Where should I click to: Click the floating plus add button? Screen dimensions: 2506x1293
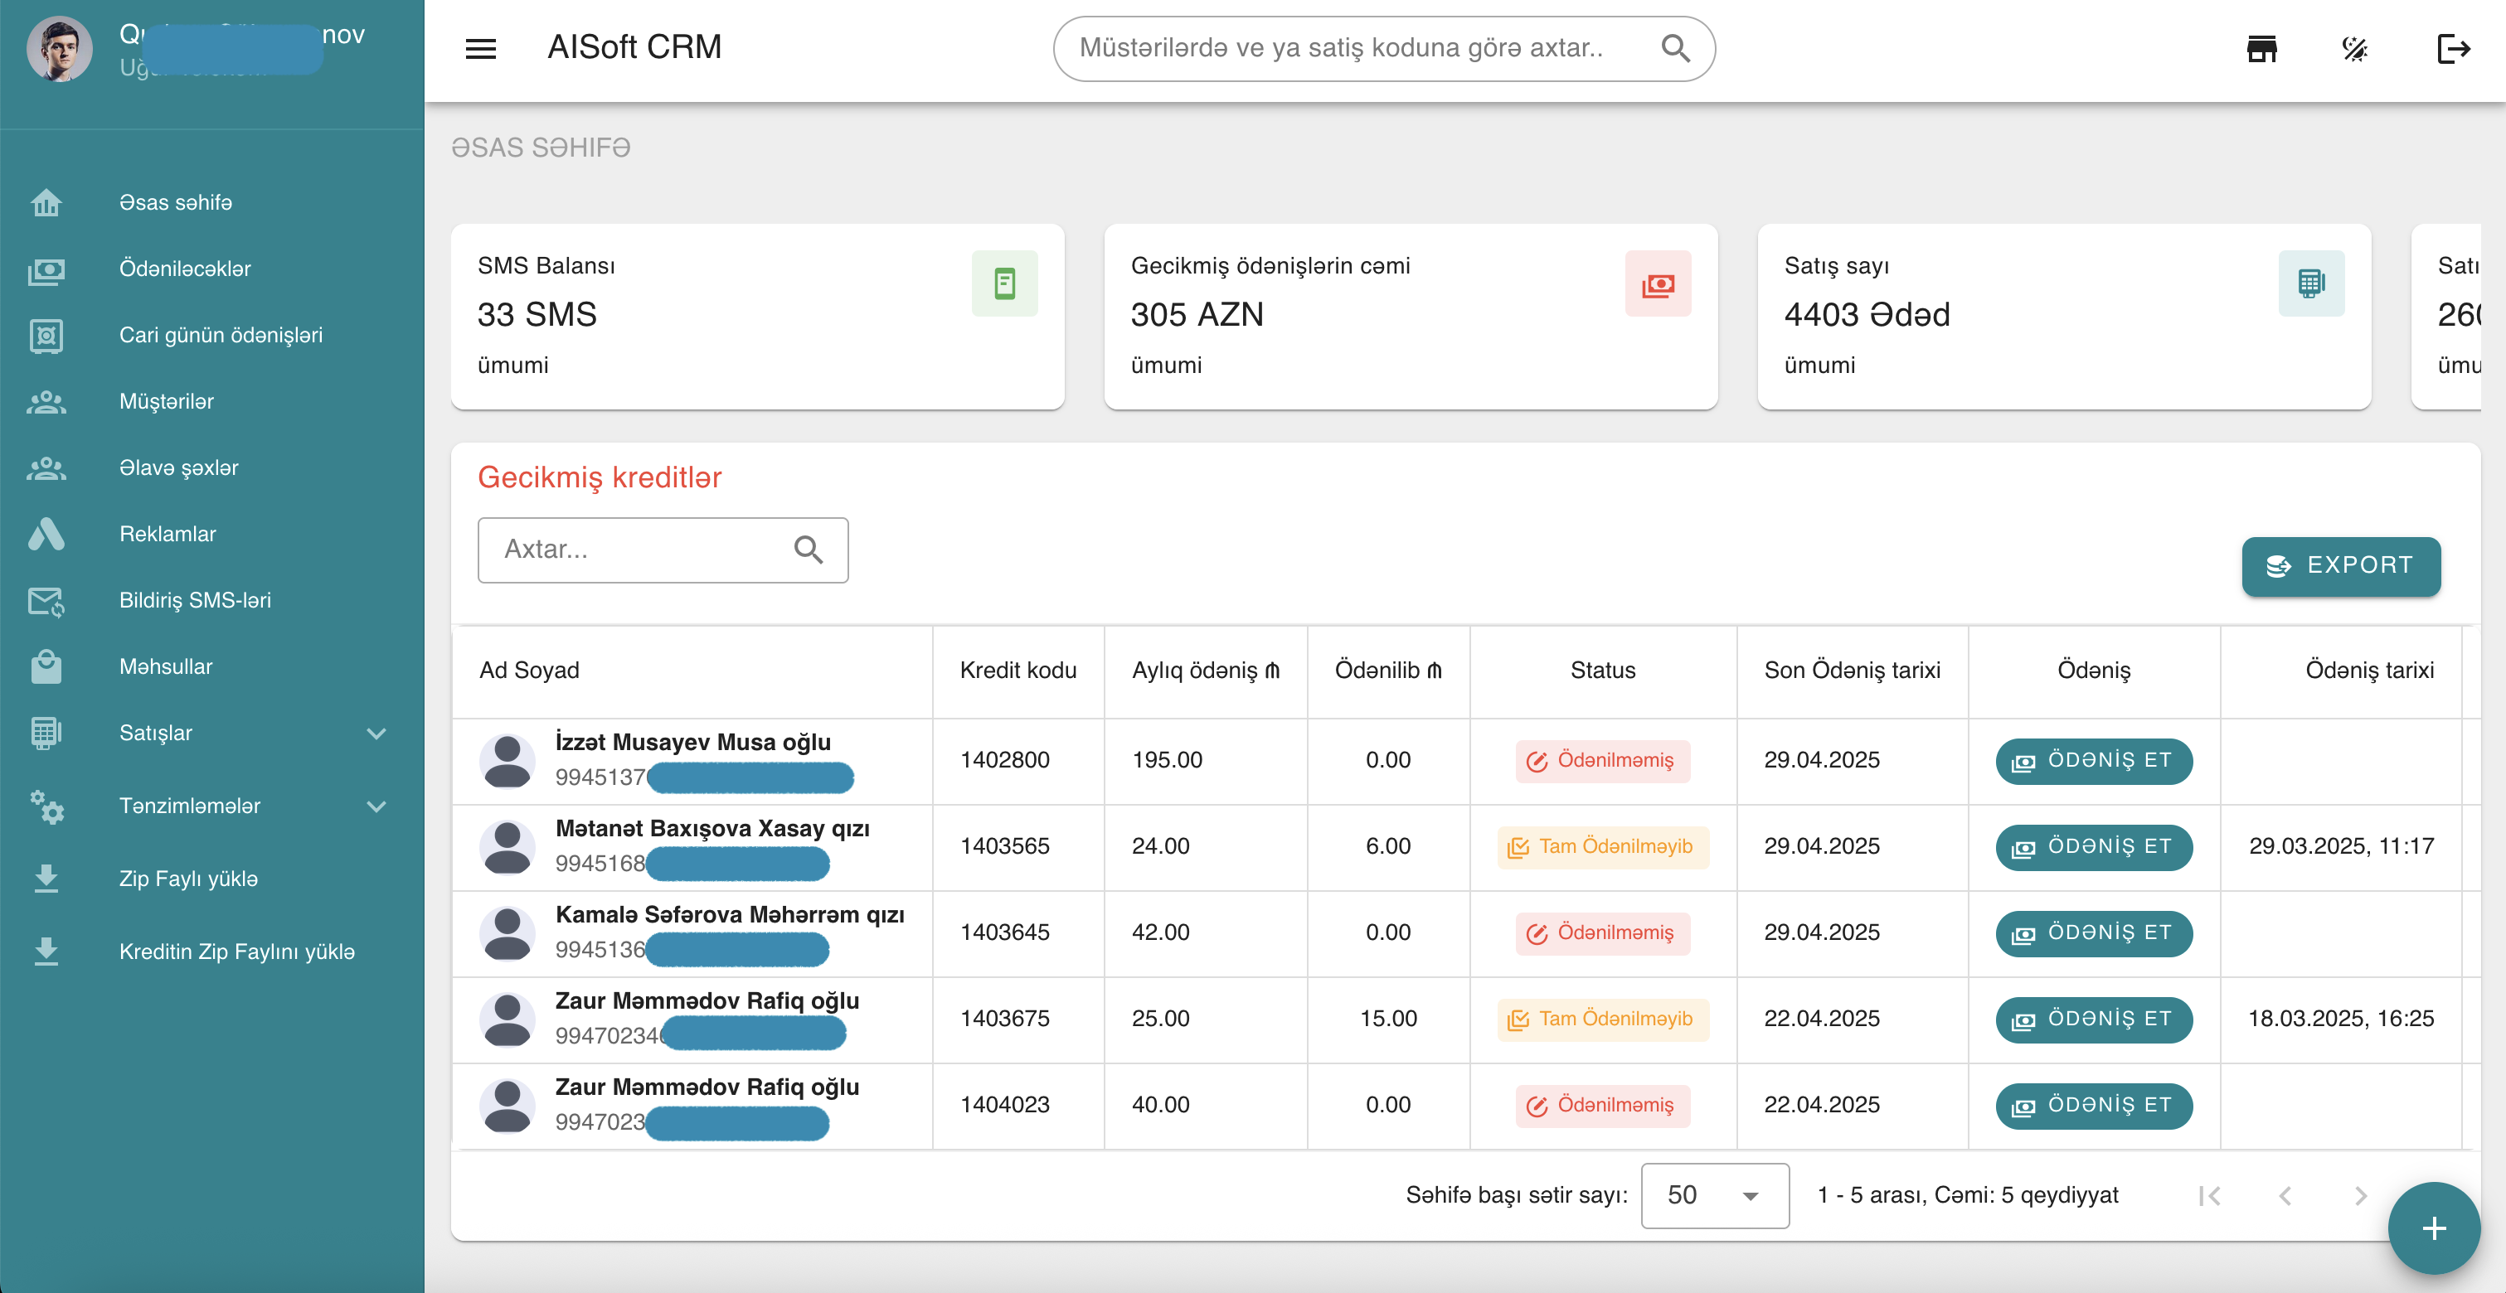click(x=2433, y=1228)
